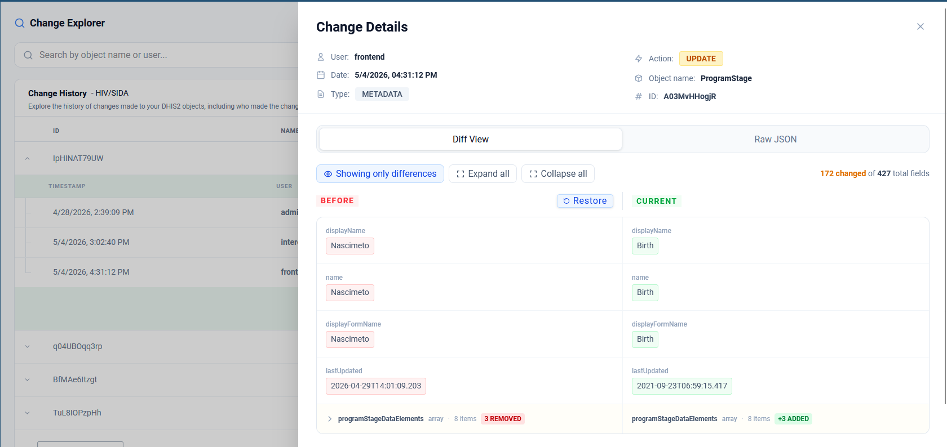Click the cube icon beside Object name
The image size is (947, 447).
coord(639,78)
